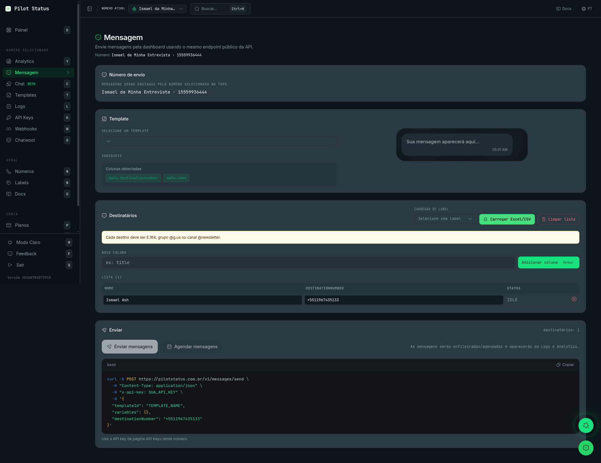This screenshot has width=601, height=463.
Task: Click the message preview bubble
Action: tap(457, 145)
